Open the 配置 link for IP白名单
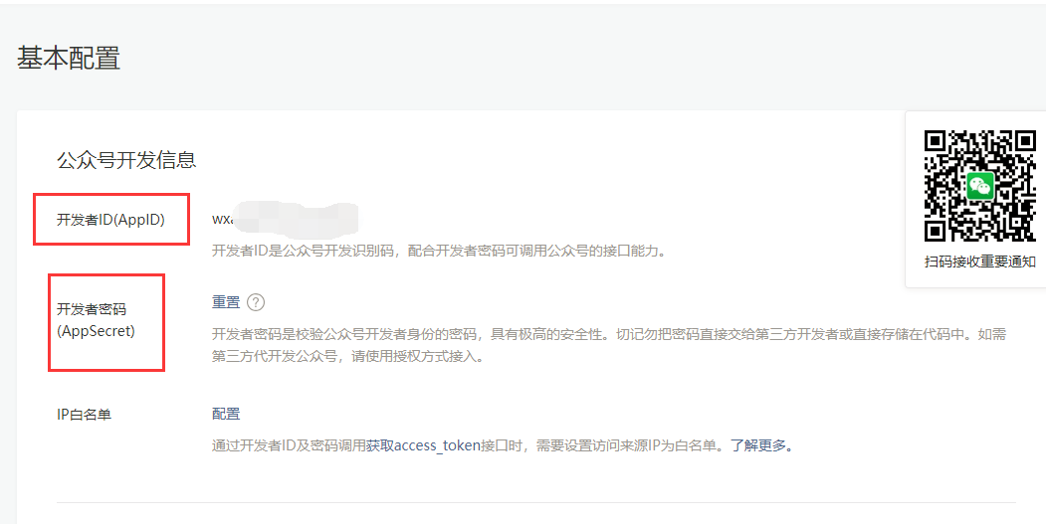Viewport: 1046px width, 524px height. tap(226, 414)
